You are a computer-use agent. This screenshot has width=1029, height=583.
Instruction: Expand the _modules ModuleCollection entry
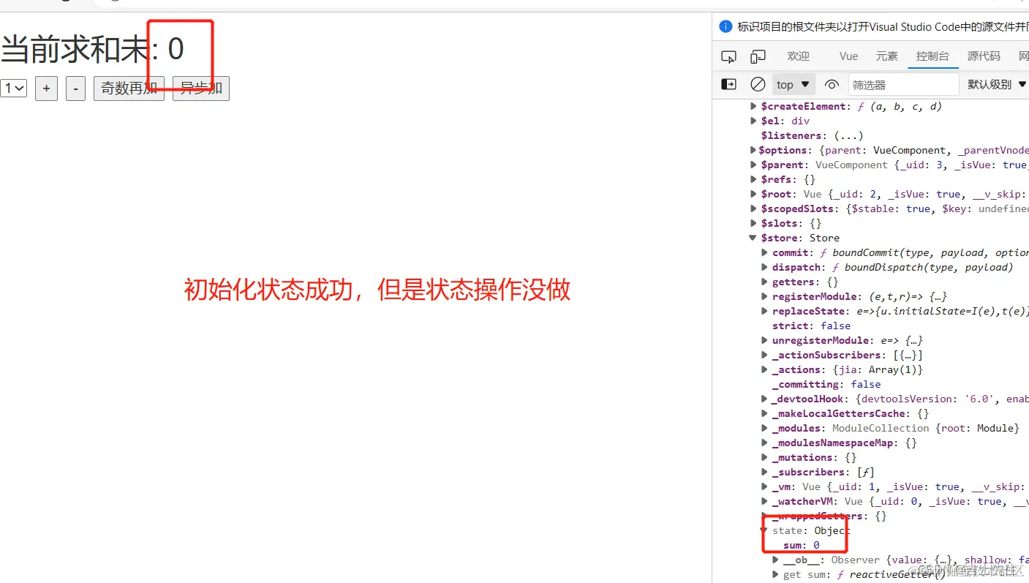point(765,428)
